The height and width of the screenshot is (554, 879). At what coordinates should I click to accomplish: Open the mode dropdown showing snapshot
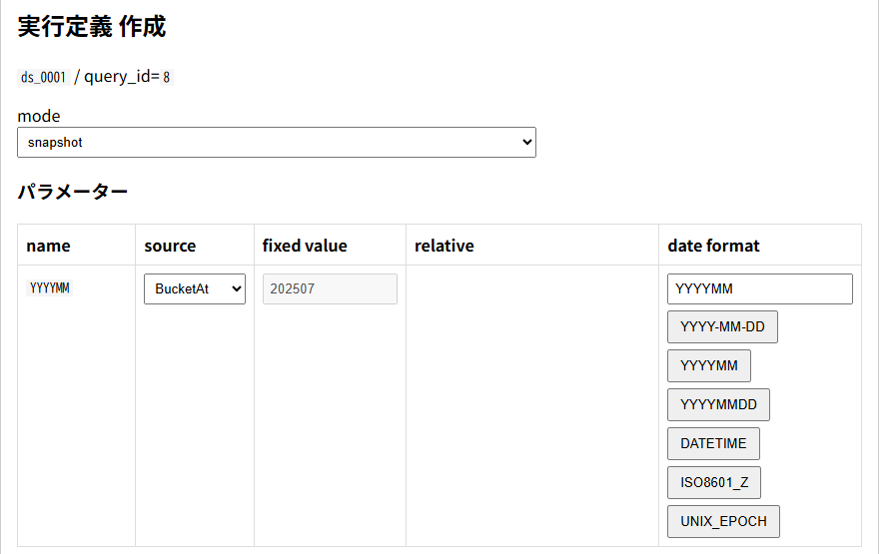pyautogui.click(x=276, y=142)
